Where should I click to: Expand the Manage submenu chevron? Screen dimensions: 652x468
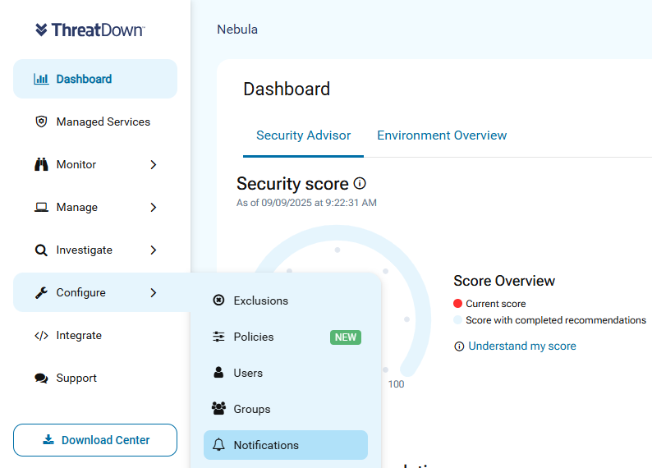coord(154,208)
